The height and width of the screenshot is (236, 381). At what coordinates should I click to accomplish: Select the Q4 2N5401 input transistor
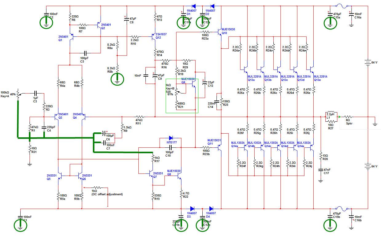coord(83,117)
